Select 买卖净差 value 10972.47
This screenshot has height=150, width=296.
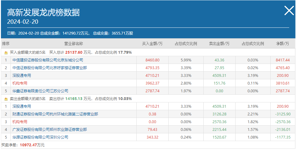pos(28,145)
